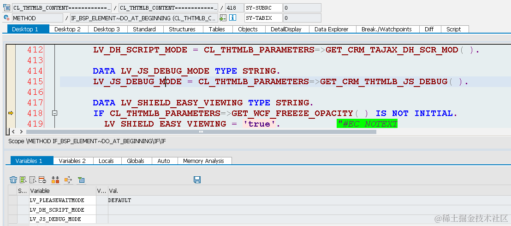Click line number 419 in the gutter
Image resolution: width=511 pixels, height=226 pixels.
35,123
